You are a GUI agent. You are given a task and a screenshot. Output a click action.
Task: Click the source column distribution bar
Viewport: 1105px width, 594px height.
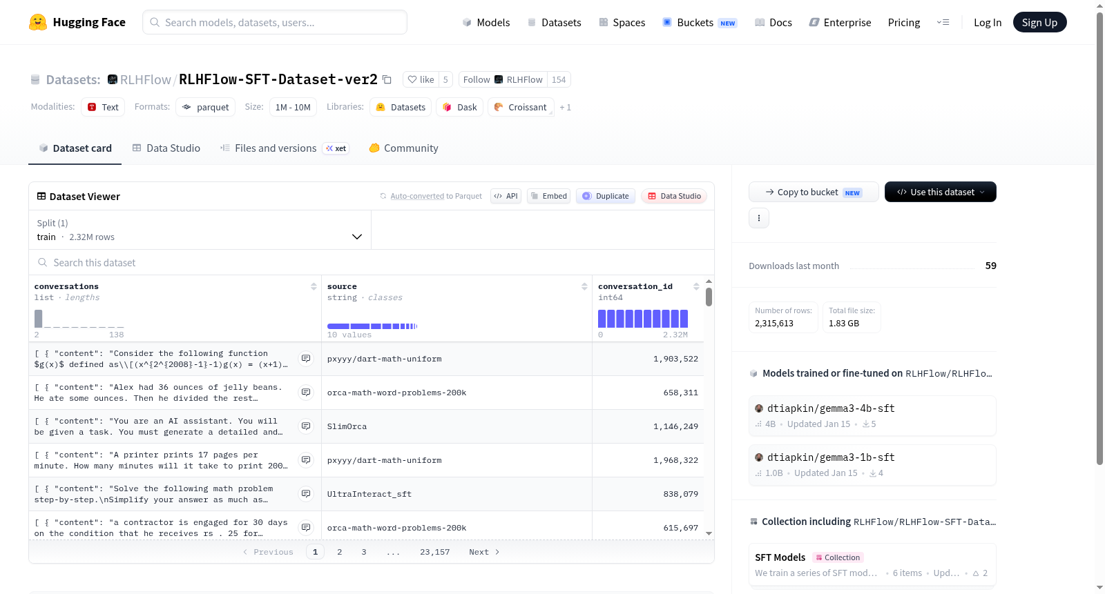coord(372,326)
